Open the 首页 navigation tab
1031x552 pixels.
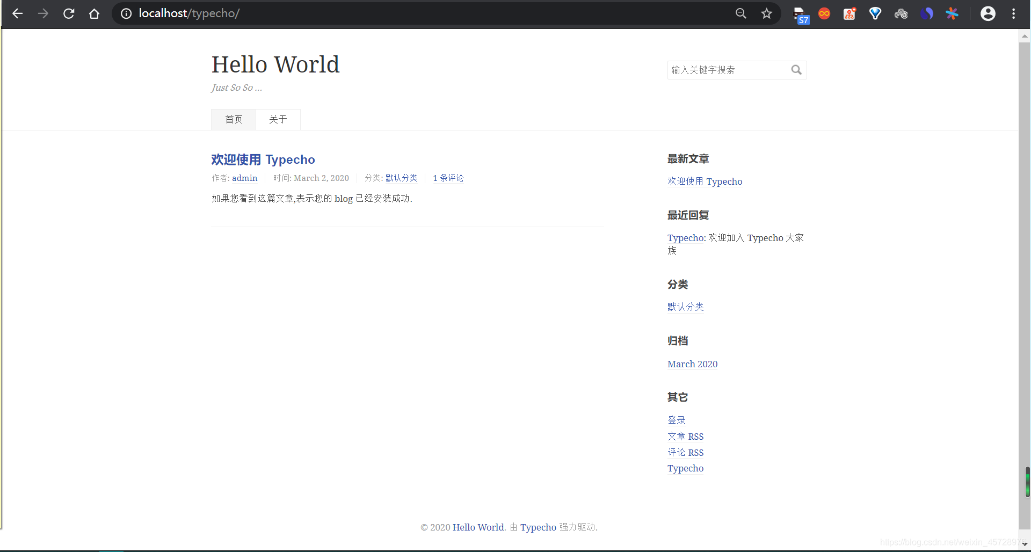pos(234,119)
